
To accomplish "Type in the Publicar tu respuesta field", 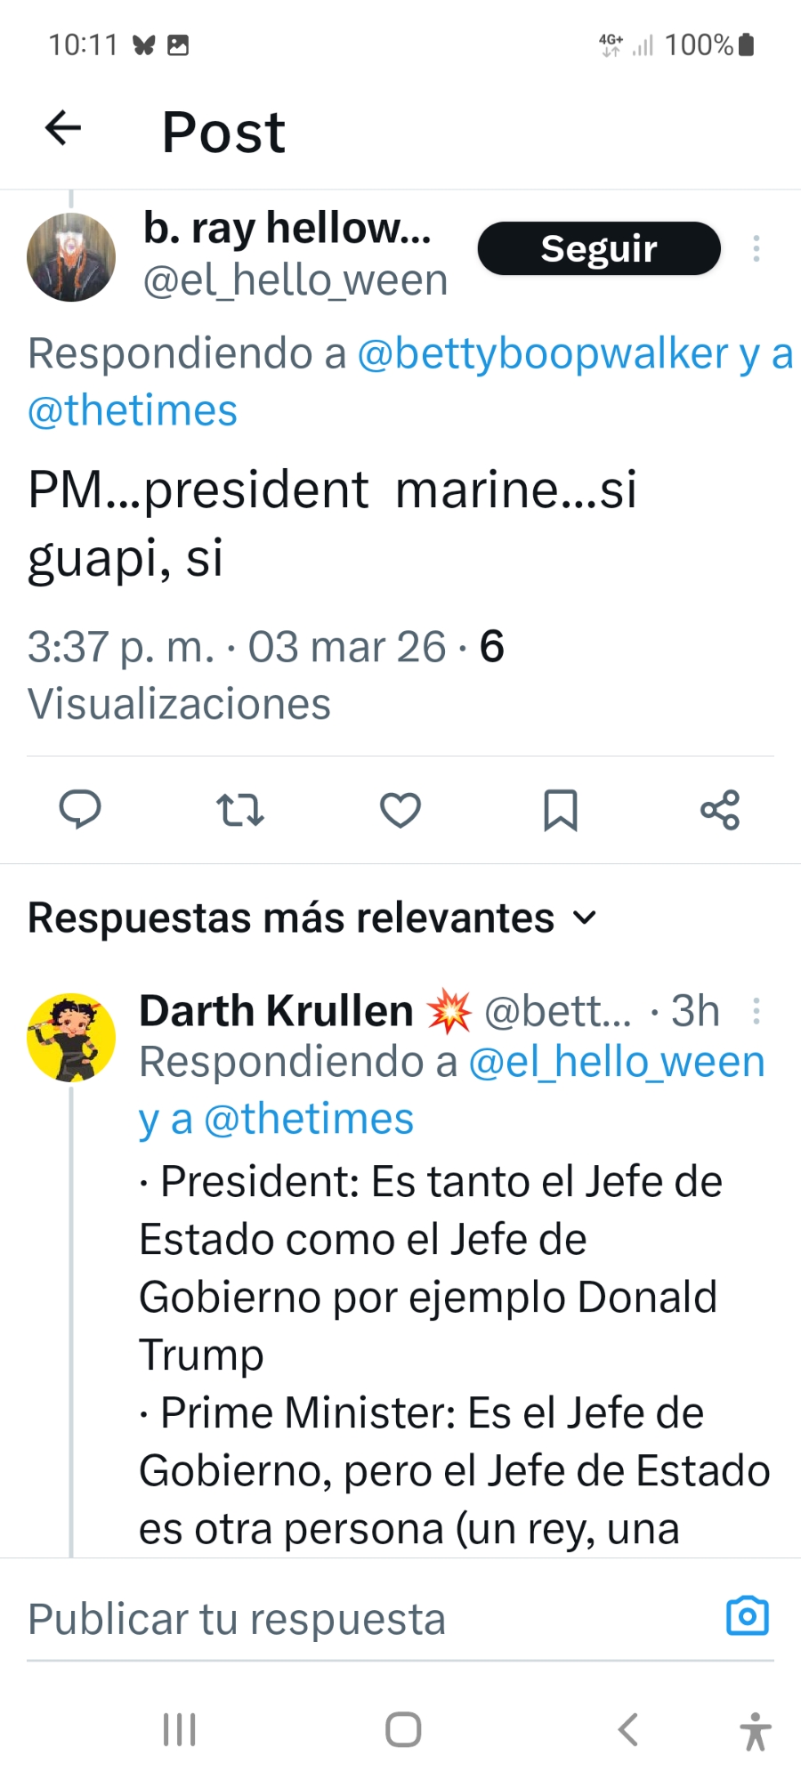I will tap(356, 1619).
